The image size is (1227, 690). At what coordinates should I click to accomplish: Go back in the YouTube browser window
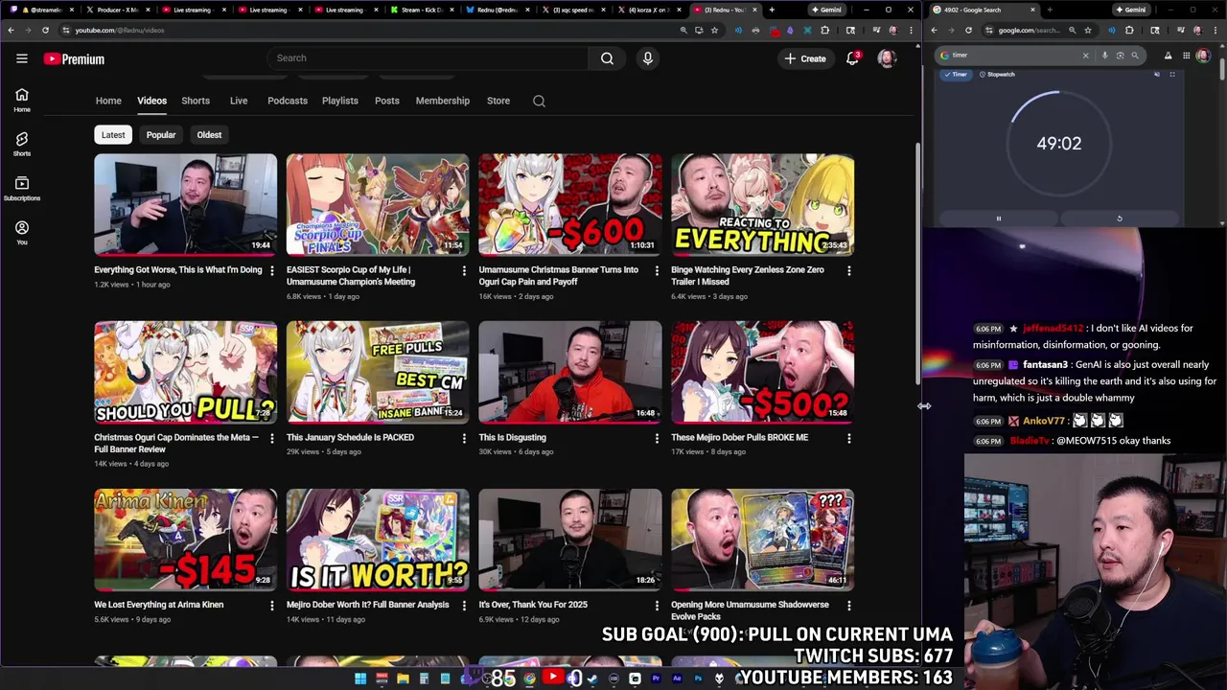(11, 30)
